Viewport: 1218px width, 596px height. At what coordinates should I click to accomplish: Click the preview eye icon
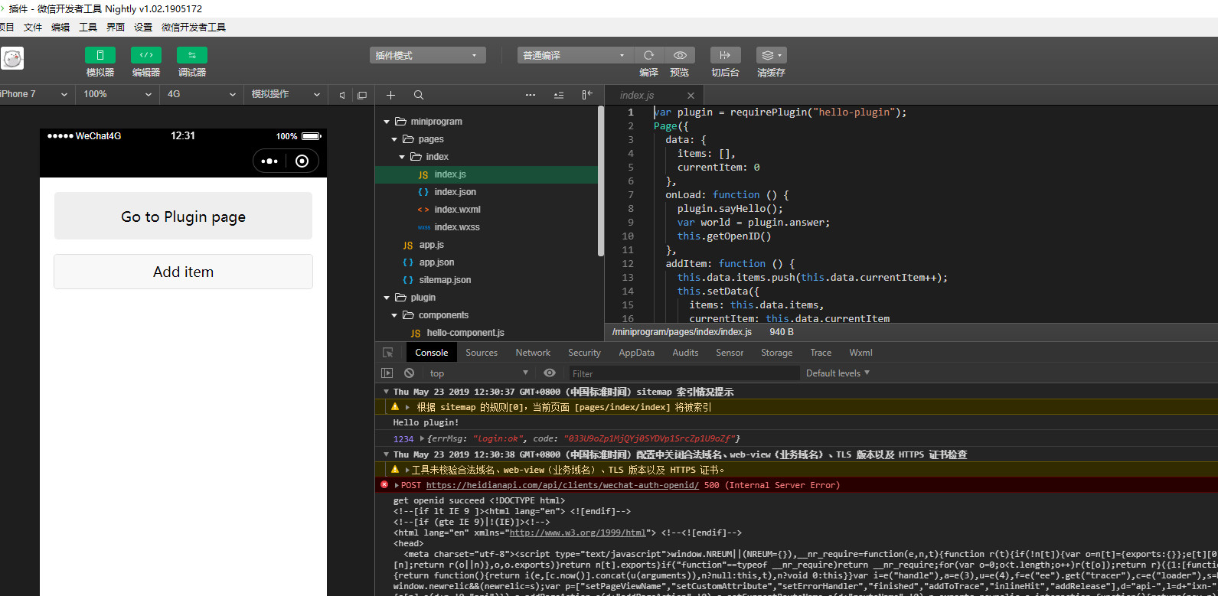click(x=680, y=55)
